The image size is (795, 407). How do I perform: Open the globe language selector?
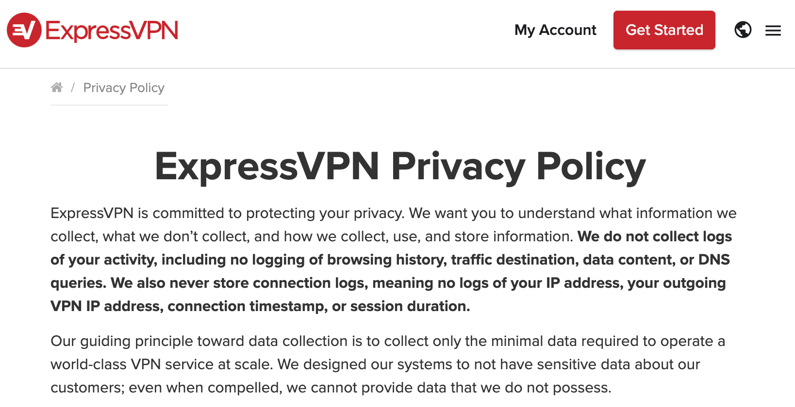point(743,30)
